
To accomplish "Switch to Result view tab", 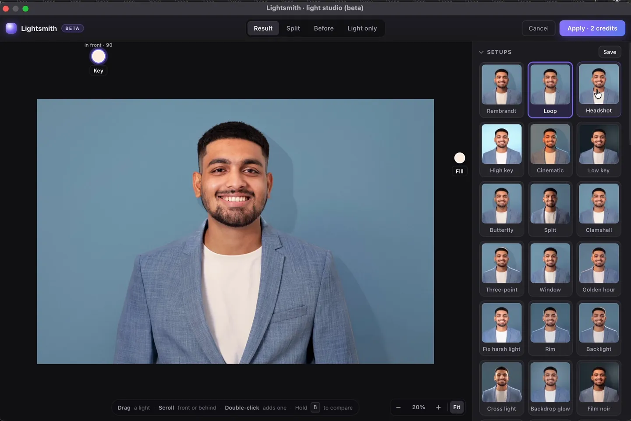I will click(263, 28).
